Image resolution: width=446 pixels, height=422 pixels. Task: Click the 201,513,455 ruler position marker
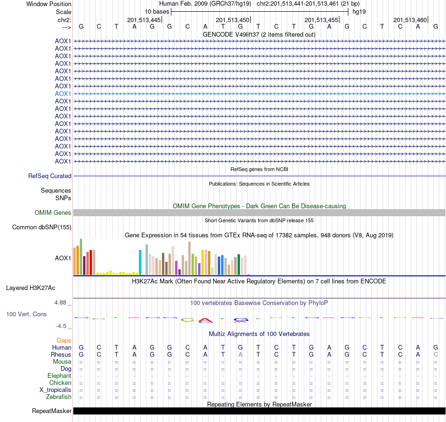coord(322,20)
